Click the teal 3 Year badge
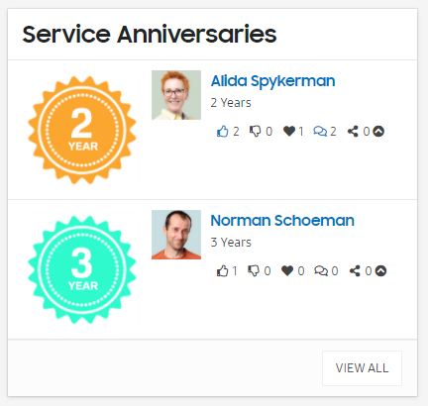 (x=82, y=269)
